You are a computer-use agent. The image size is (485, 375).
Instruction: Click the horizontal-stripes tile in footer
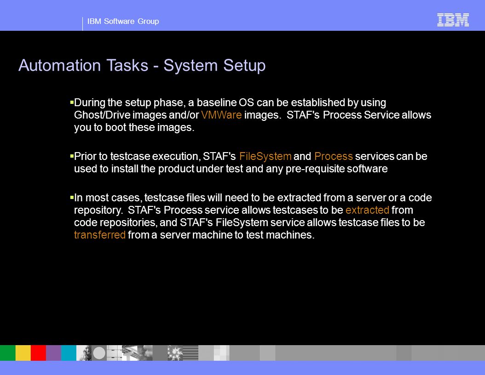click(191, 353)
